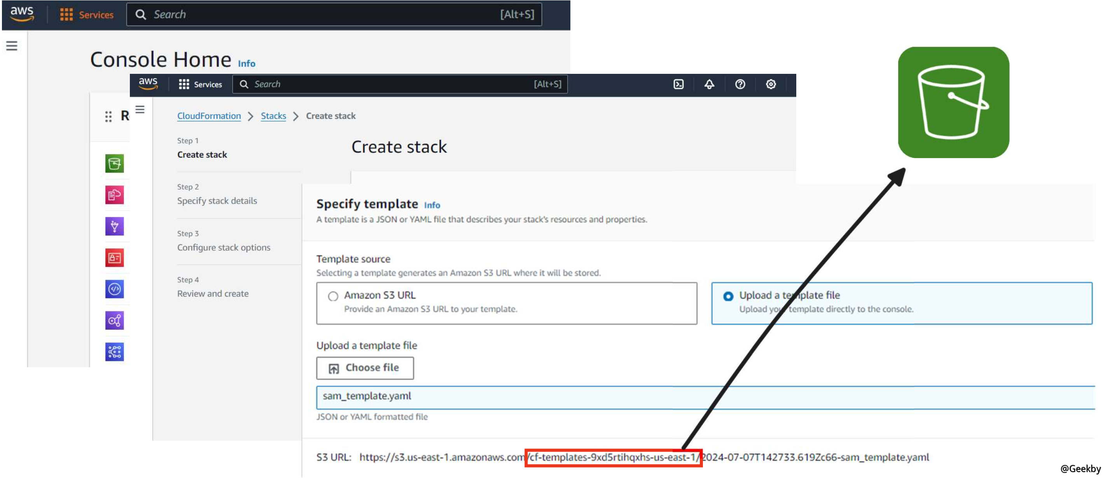The image size is (1105, 478).
Task: Open the settings gear icon
Action: click(x=771, y=84)
